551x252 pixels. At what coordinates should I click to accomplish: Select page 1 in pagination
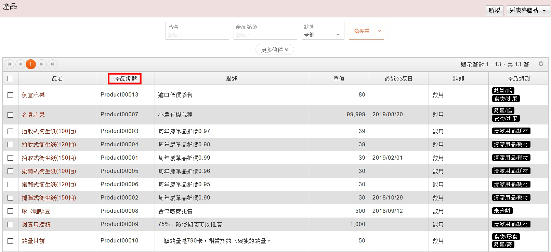click(x=31, y=64)
